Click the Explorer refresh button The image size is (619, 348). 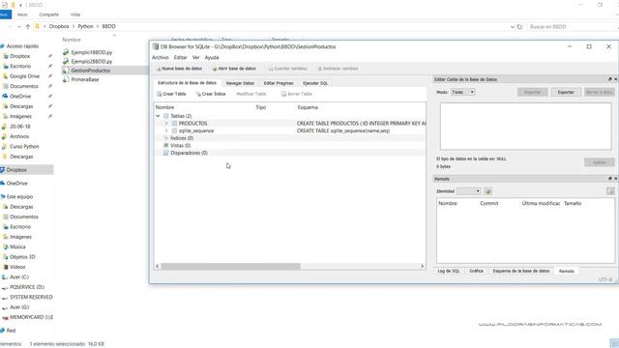[x=519, y=27]
